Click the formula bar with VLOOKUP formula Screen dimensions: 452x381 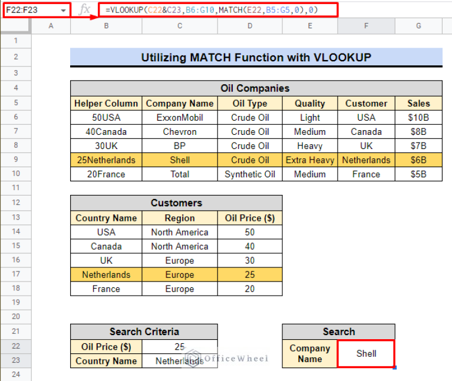click(x=218, y=10)
